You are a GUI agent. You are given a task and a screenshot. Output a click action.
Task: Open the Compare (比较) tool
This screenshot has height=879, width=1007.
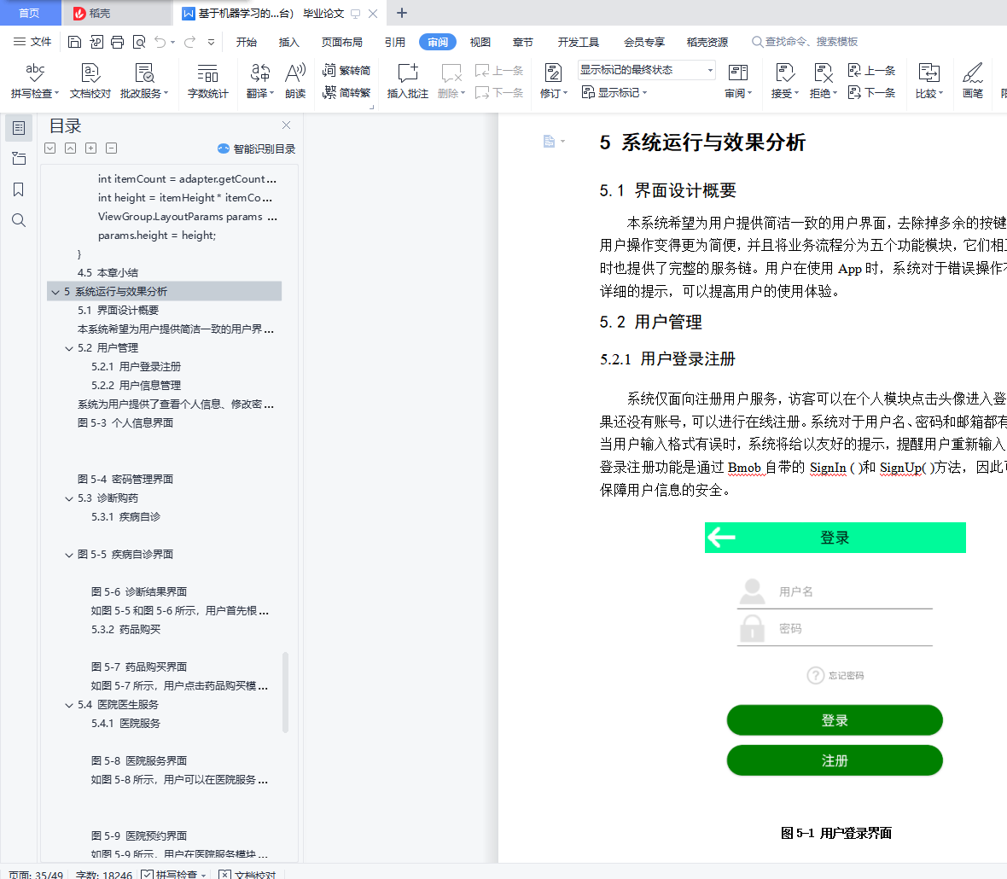928,81
